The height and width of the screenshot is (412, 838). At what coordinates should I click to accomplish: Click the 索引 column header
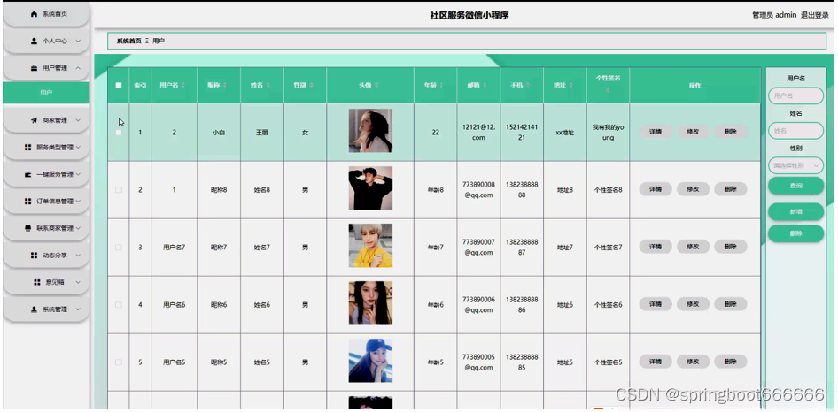point(140,86)
